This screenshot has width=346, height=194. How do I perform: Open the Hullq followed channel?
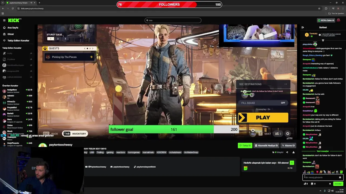[x=17, y=53]
